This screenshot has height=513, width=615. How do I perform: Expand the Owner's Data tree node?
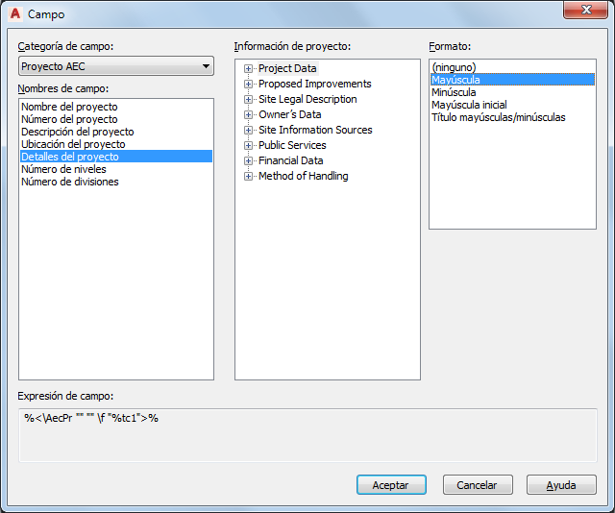point(248,115)
